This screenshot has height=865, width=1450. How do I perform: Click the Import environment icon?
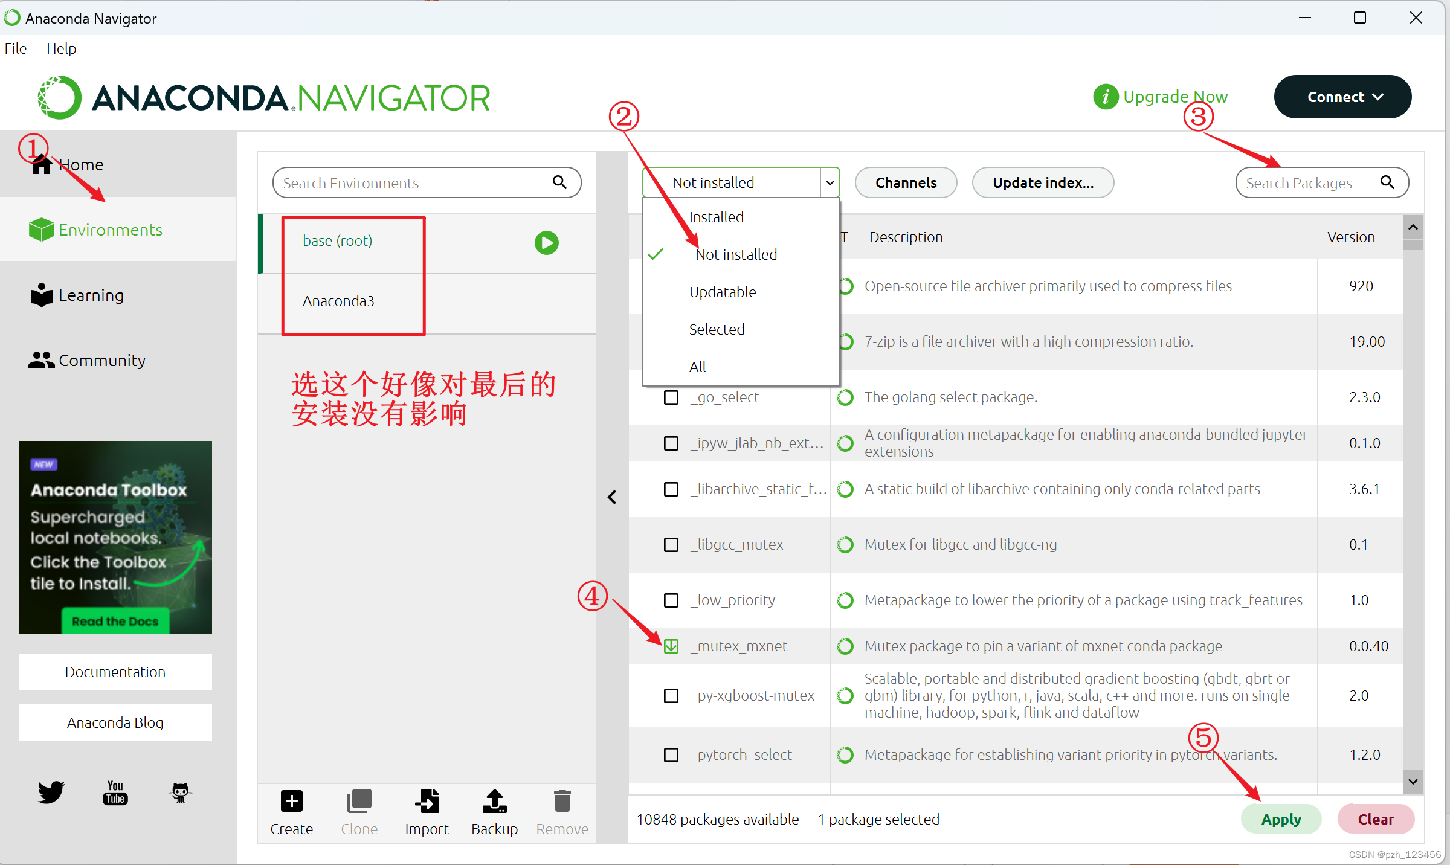tap(427, 802)
